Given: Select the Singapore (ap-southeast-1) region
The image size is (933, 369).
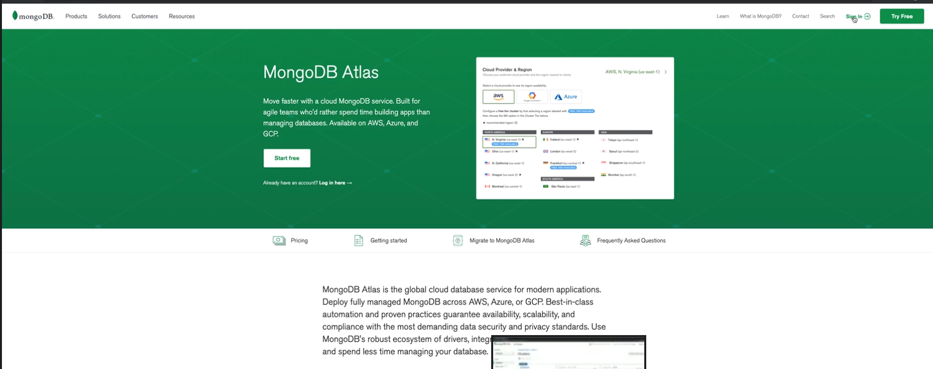Looking at the screenshot, I should [623, 163].
